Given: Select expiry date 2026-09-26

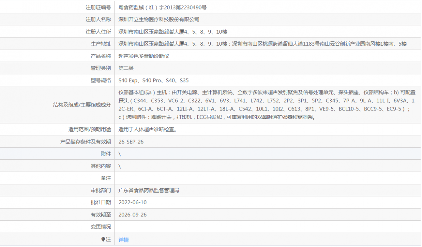Looking at the screenshot, I should click(133, 215).
